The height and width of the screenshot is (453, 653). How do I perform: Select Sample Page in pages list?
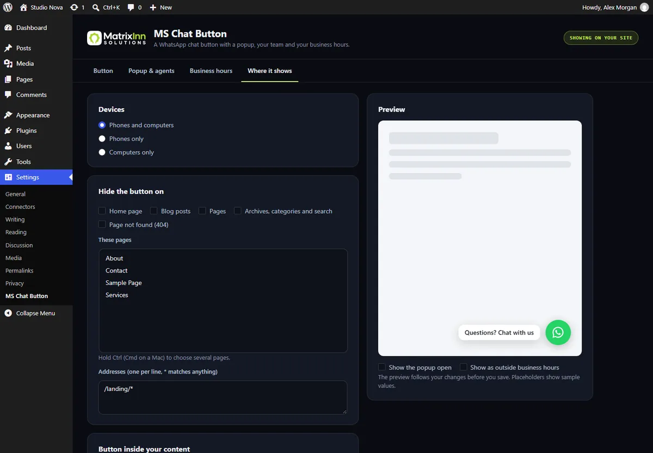[x=223, y=283]
